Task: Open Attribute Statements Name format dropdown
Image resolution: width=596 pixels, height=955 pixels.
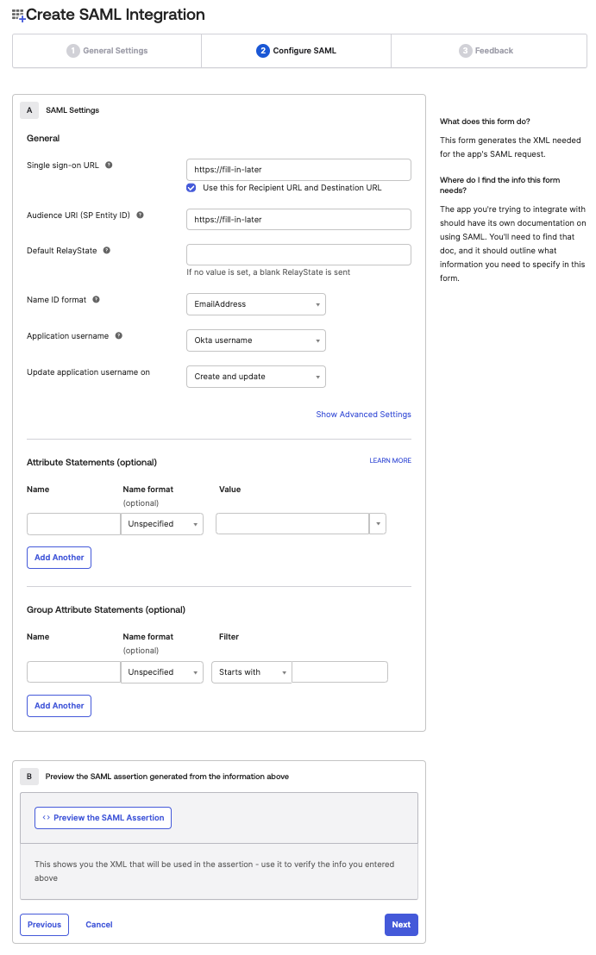Action: click(162, 524)
